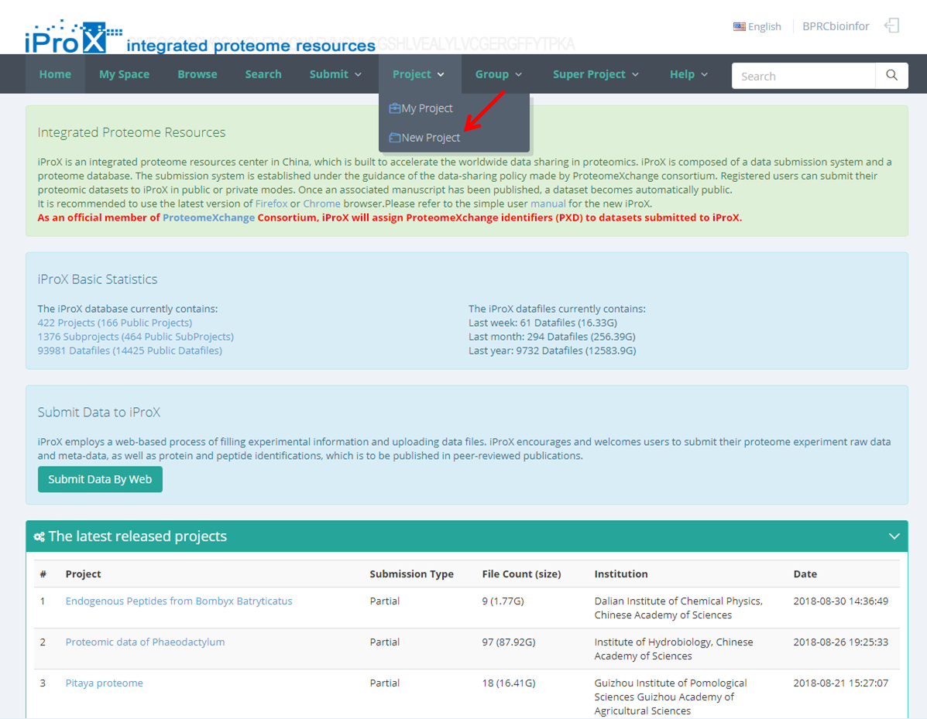Expand the Super Project dropdown
The image size is (927, 719).
(x=596, y=74)
